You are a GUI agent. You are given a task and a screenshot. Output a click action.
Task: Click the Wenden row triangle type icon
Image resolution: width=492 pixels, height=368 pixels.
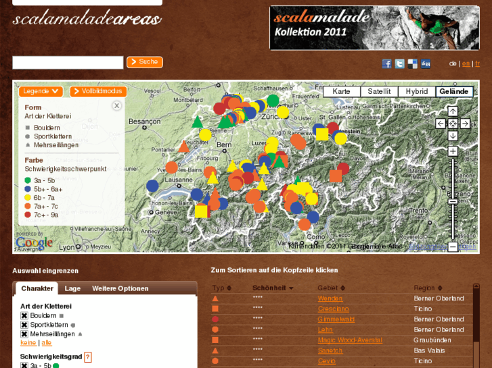tap(215, 298)
